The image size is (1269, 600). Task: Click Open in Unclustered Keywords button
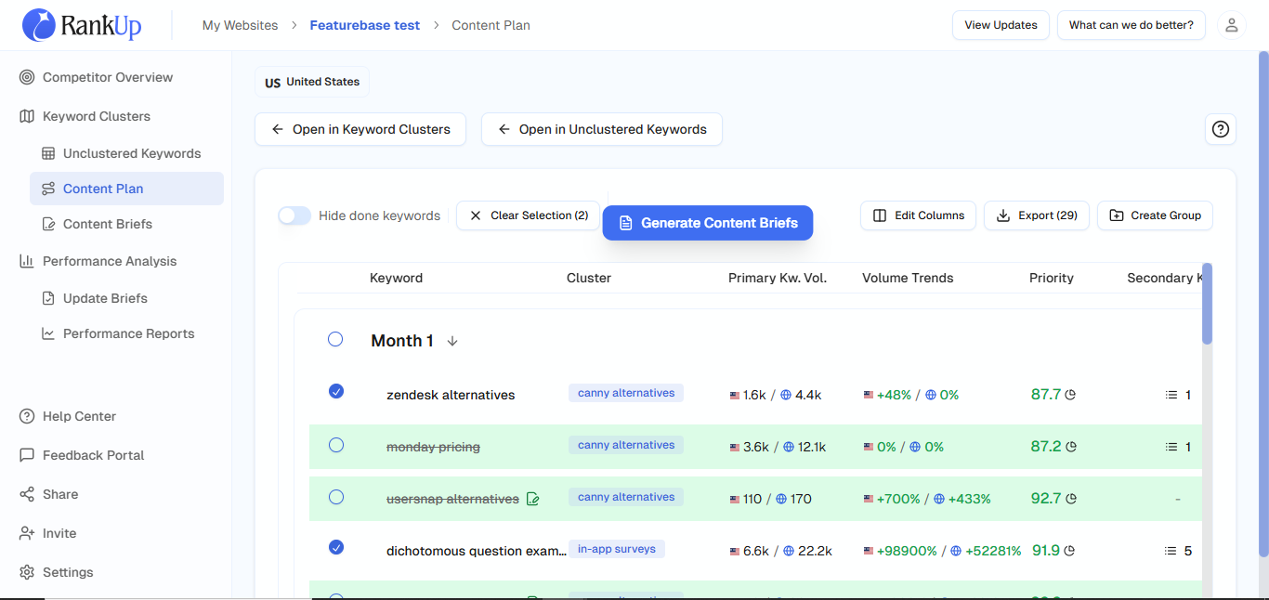coord(601,129)
